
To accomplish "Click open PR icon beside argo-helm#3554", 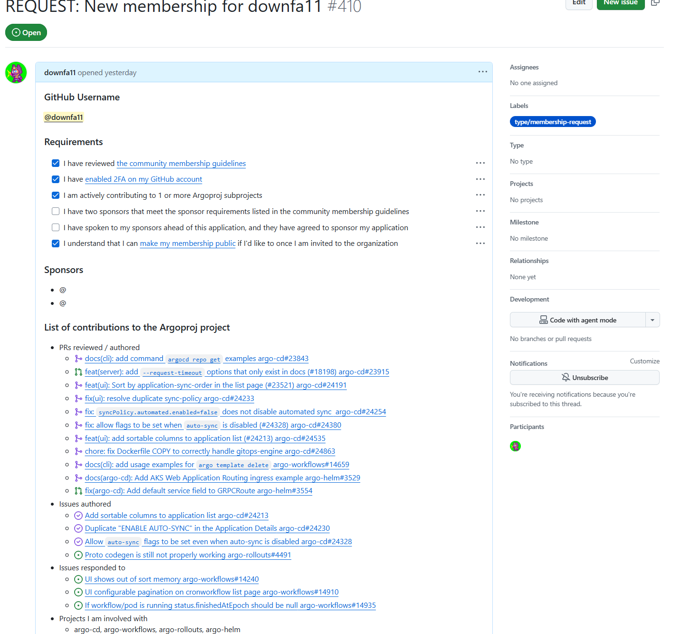I will coord(78,491).
